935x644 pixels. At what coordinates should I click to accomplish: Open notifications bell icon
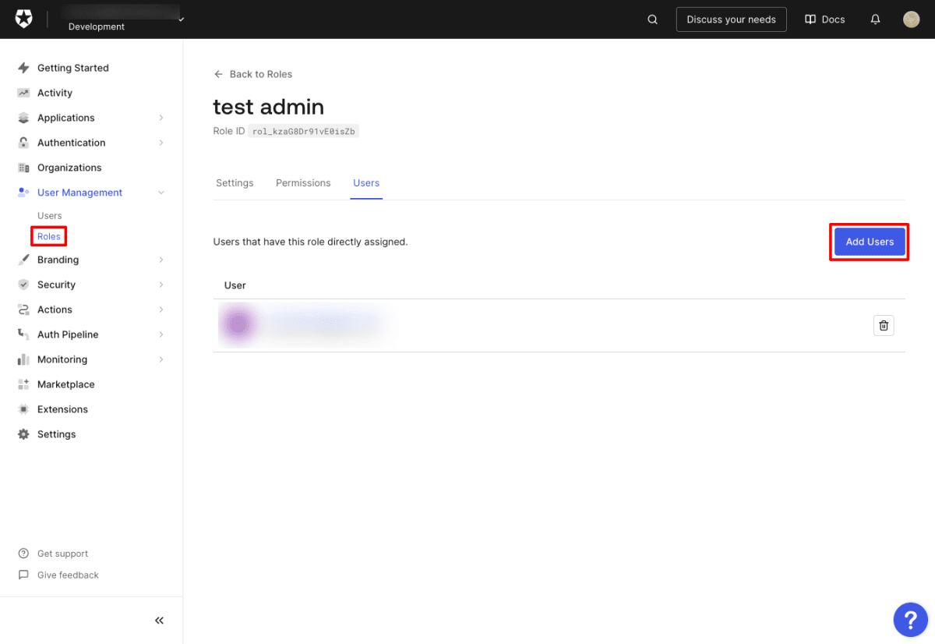(876, 19)
